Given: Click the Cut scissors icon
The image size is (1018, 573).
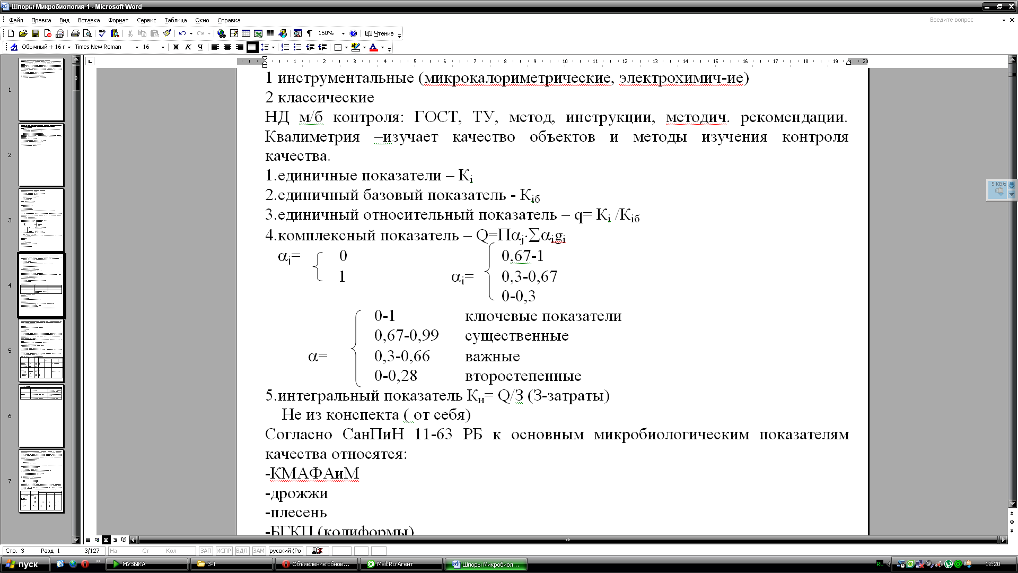Looking at the screenshot, I should click(130, 33).
